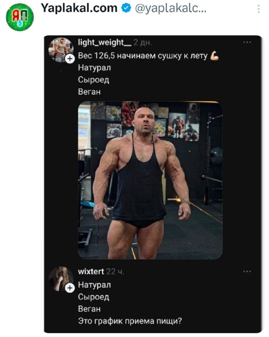Open the @yaplakalc handle link

(170, 8)
